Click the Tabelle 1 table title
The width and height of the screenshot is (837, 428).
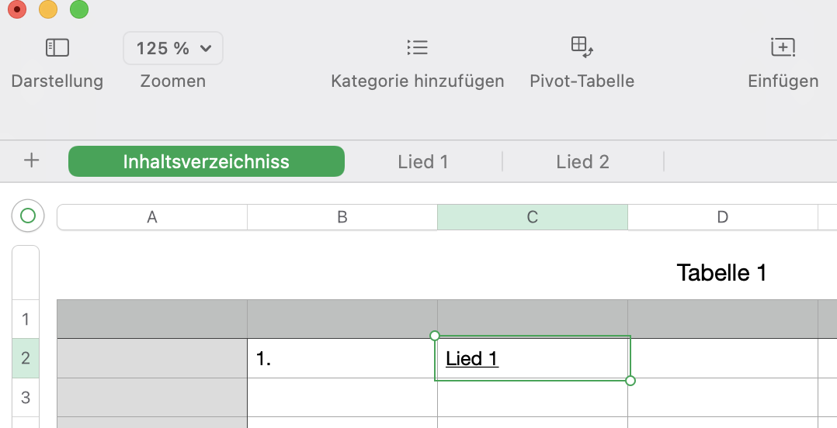pos(721,273)
